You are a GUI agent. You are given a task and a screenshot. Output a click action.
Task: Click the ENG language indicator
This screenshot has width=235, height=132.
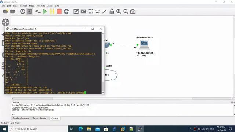coord(212,129)
